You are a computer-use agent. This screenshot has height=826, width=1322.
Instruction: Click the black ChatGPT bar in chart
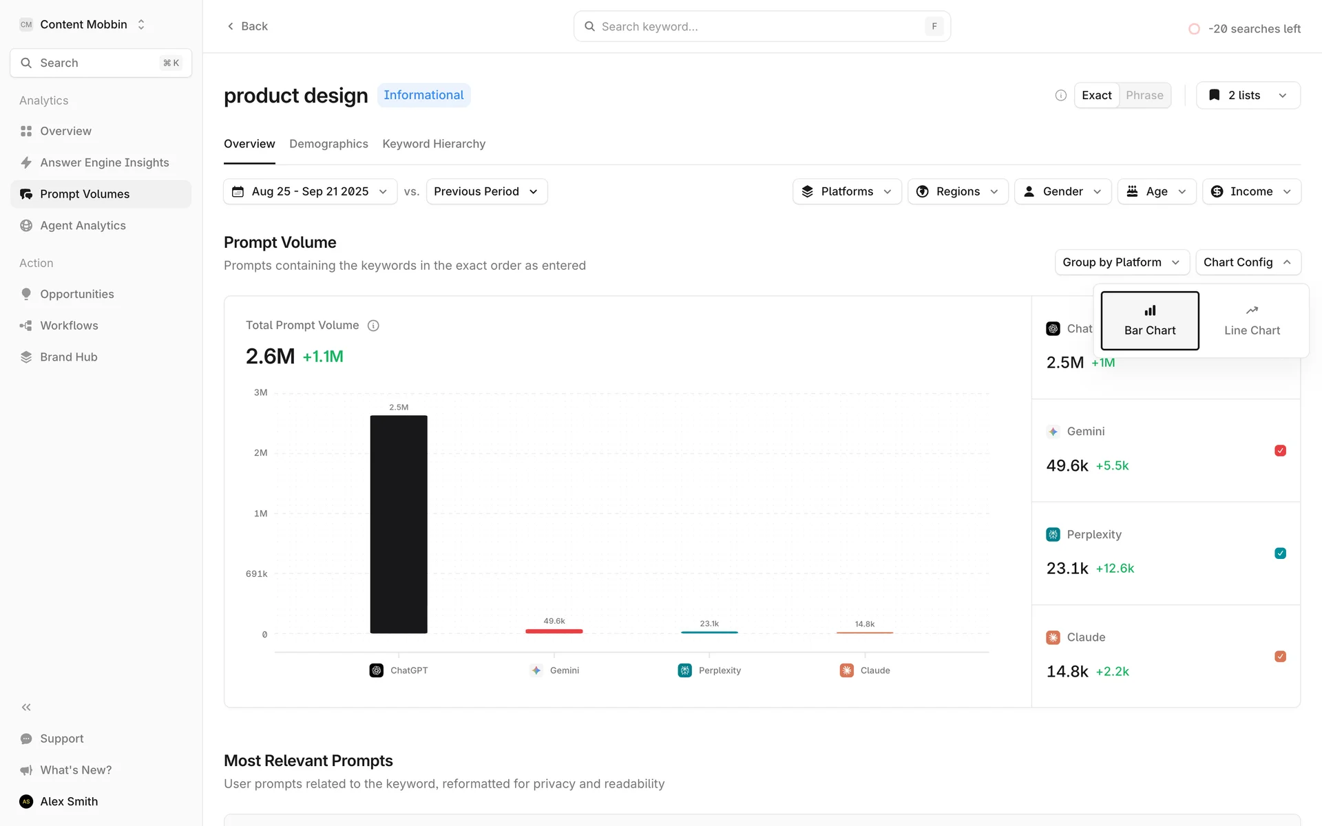(399, 523)
